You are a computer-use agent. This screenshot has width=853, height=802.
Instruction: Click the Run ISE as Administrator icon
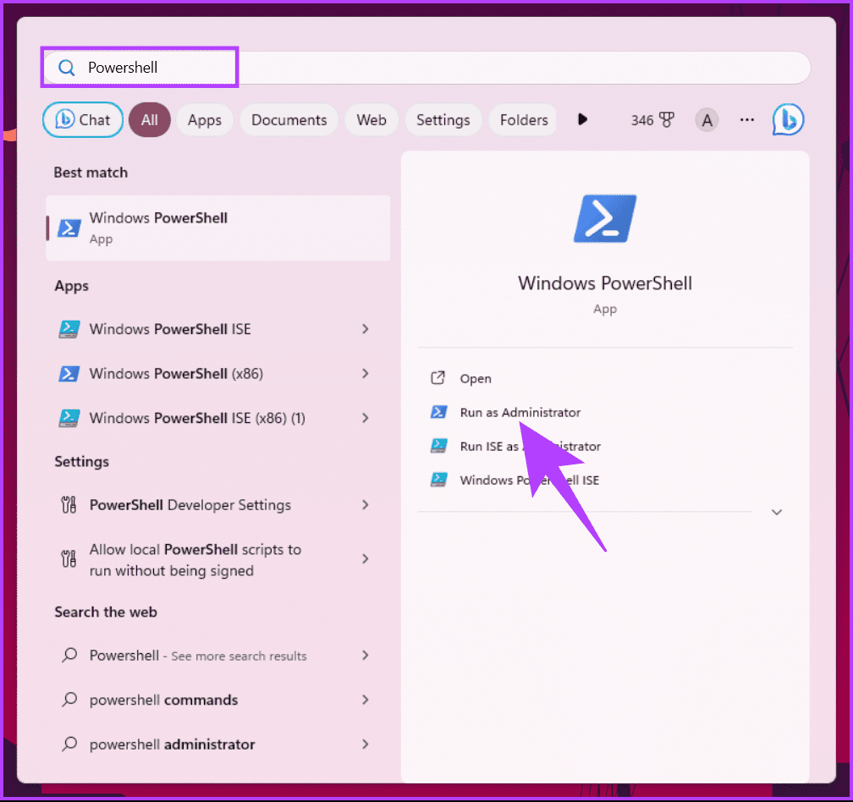point(439,446)
